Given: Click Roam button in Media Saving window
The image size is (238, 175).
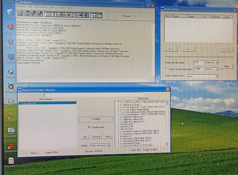Looking at the screenshot, I should 171,49.
